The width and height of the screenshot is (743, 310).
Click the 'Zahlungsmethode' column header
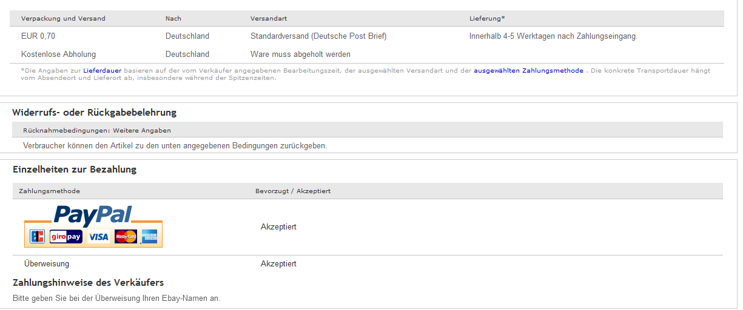50,191
